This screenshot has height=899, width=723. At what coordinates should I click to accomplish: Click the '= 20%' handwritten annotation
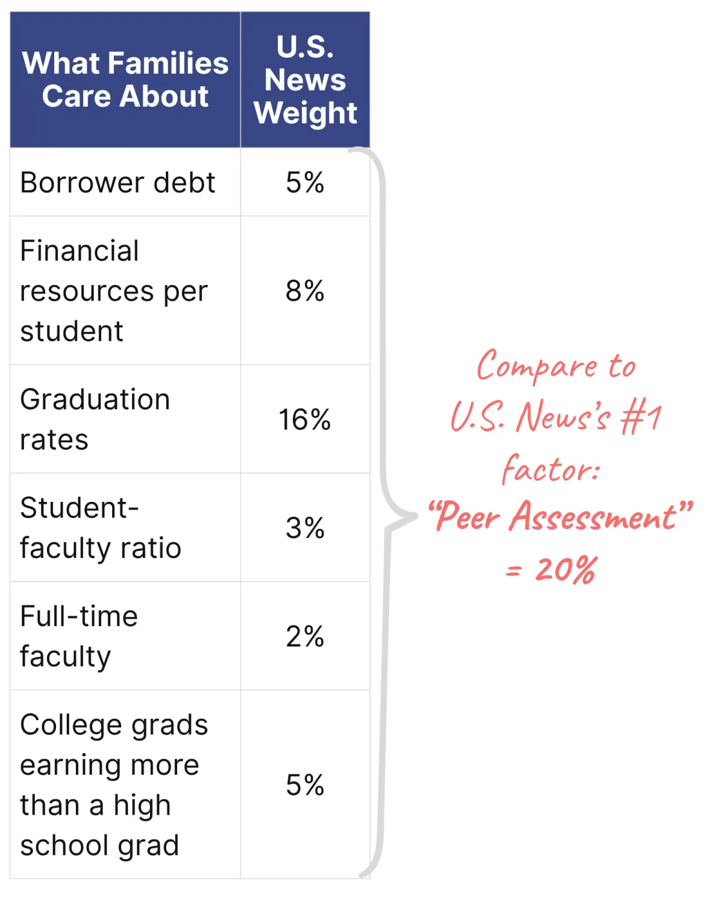point(552,569)
